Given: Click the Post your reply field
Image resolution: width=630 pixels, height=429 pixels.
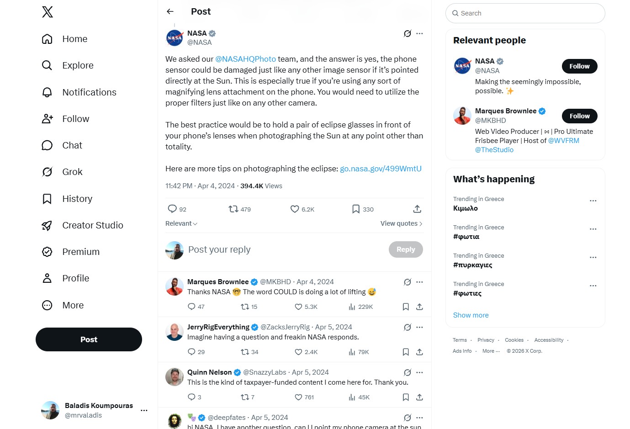Looking at the screenshot, I should (x=286, y=249).
